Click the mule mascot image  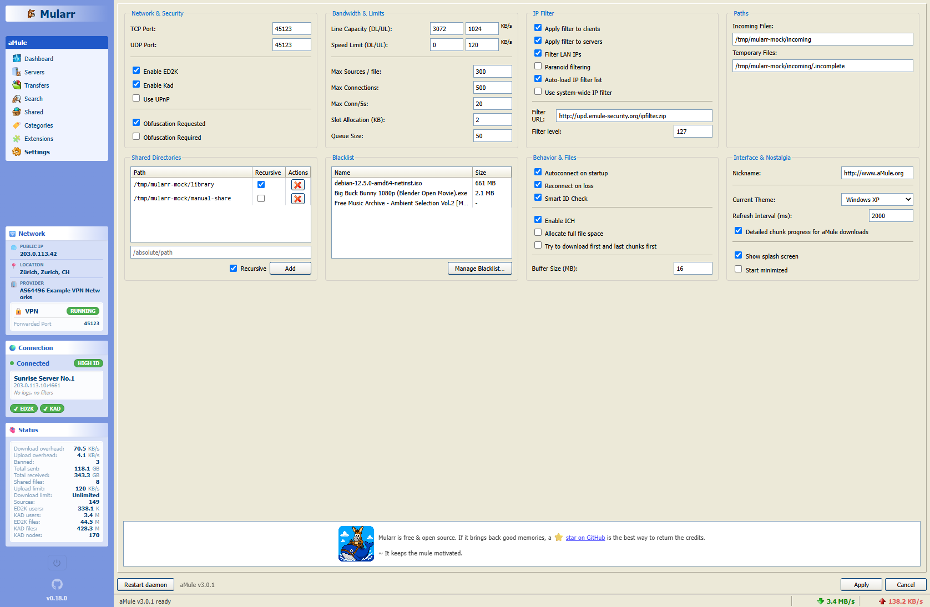pos(356,544)
